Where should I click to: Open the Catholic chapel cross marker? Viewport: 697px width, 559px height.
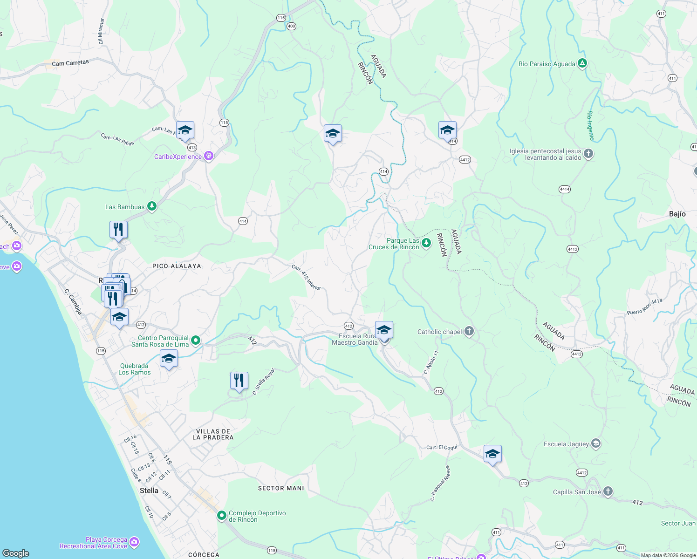coord(468,331)
